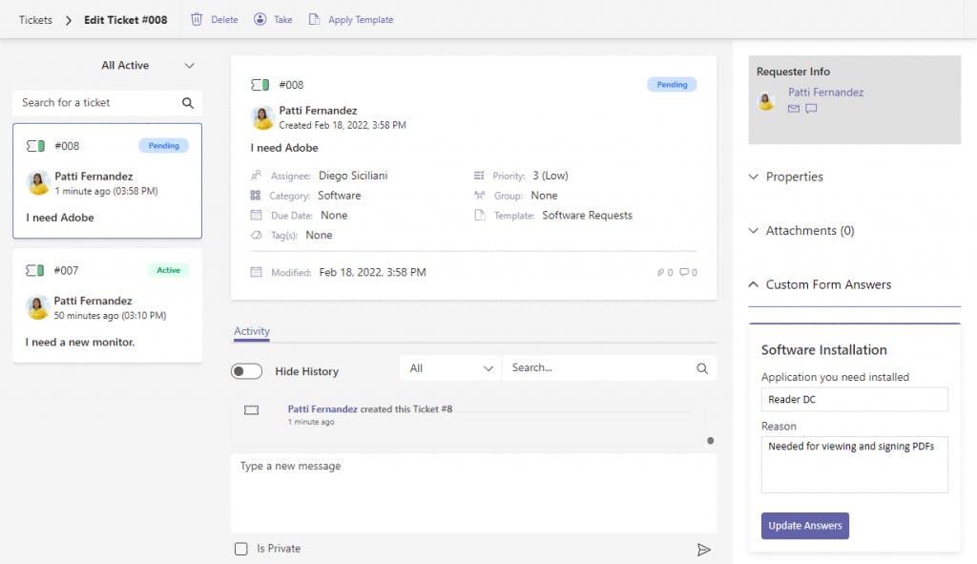Open Patti Fernandez requester profile link
Viewport: 977px width, 564px height.
[x=825, y=93]
